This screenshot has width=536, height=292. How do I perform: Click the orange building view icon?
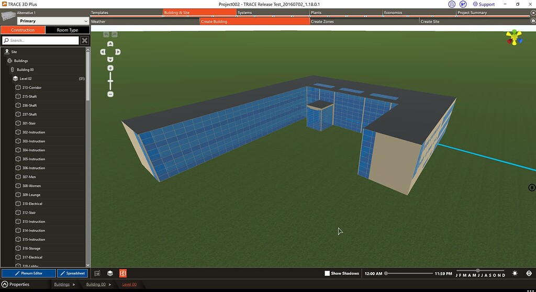coord(123,273)
